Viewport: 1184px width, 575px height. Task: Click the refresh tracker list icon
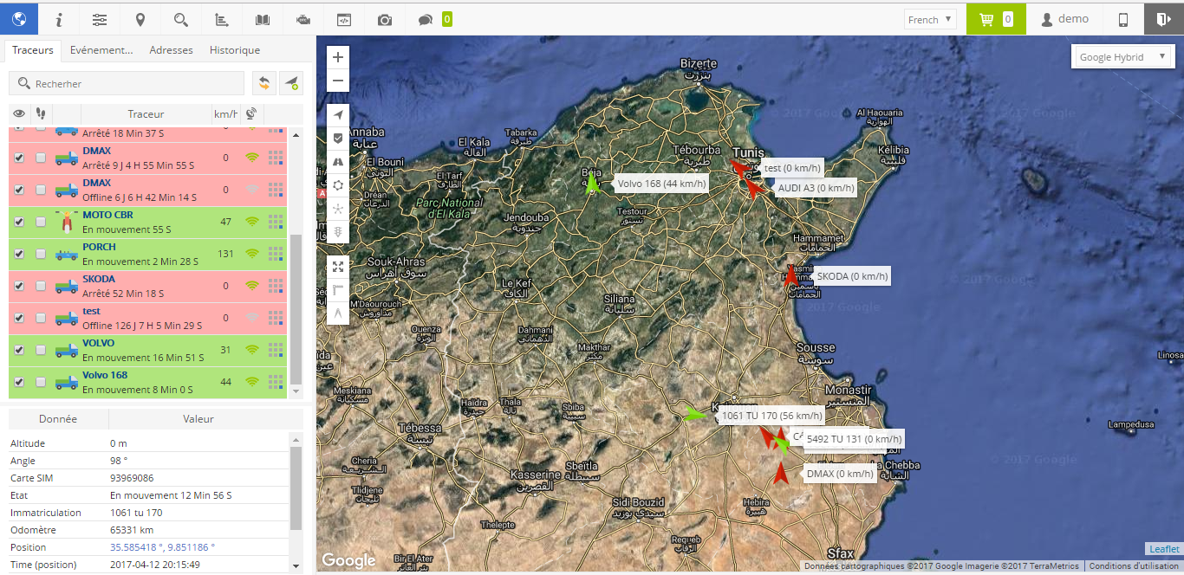point(264,83)
